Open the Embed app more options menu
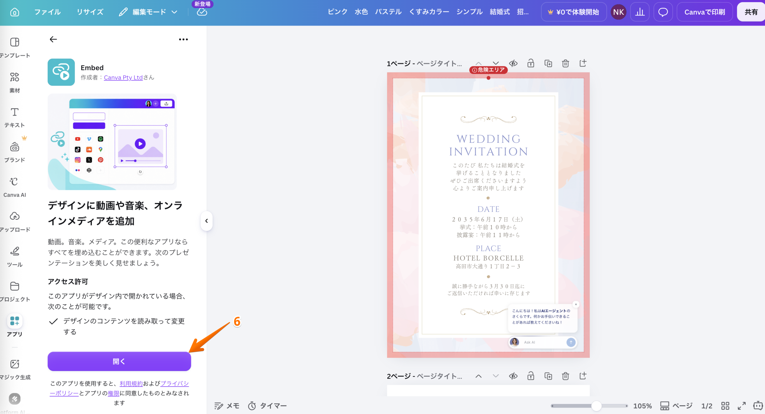Screen dimensions: 765x414 click(183, 39)
